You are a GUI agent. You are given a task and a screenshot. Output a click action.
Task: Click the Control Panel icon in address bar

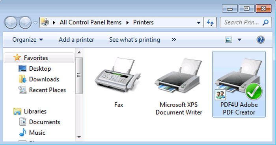45,22
